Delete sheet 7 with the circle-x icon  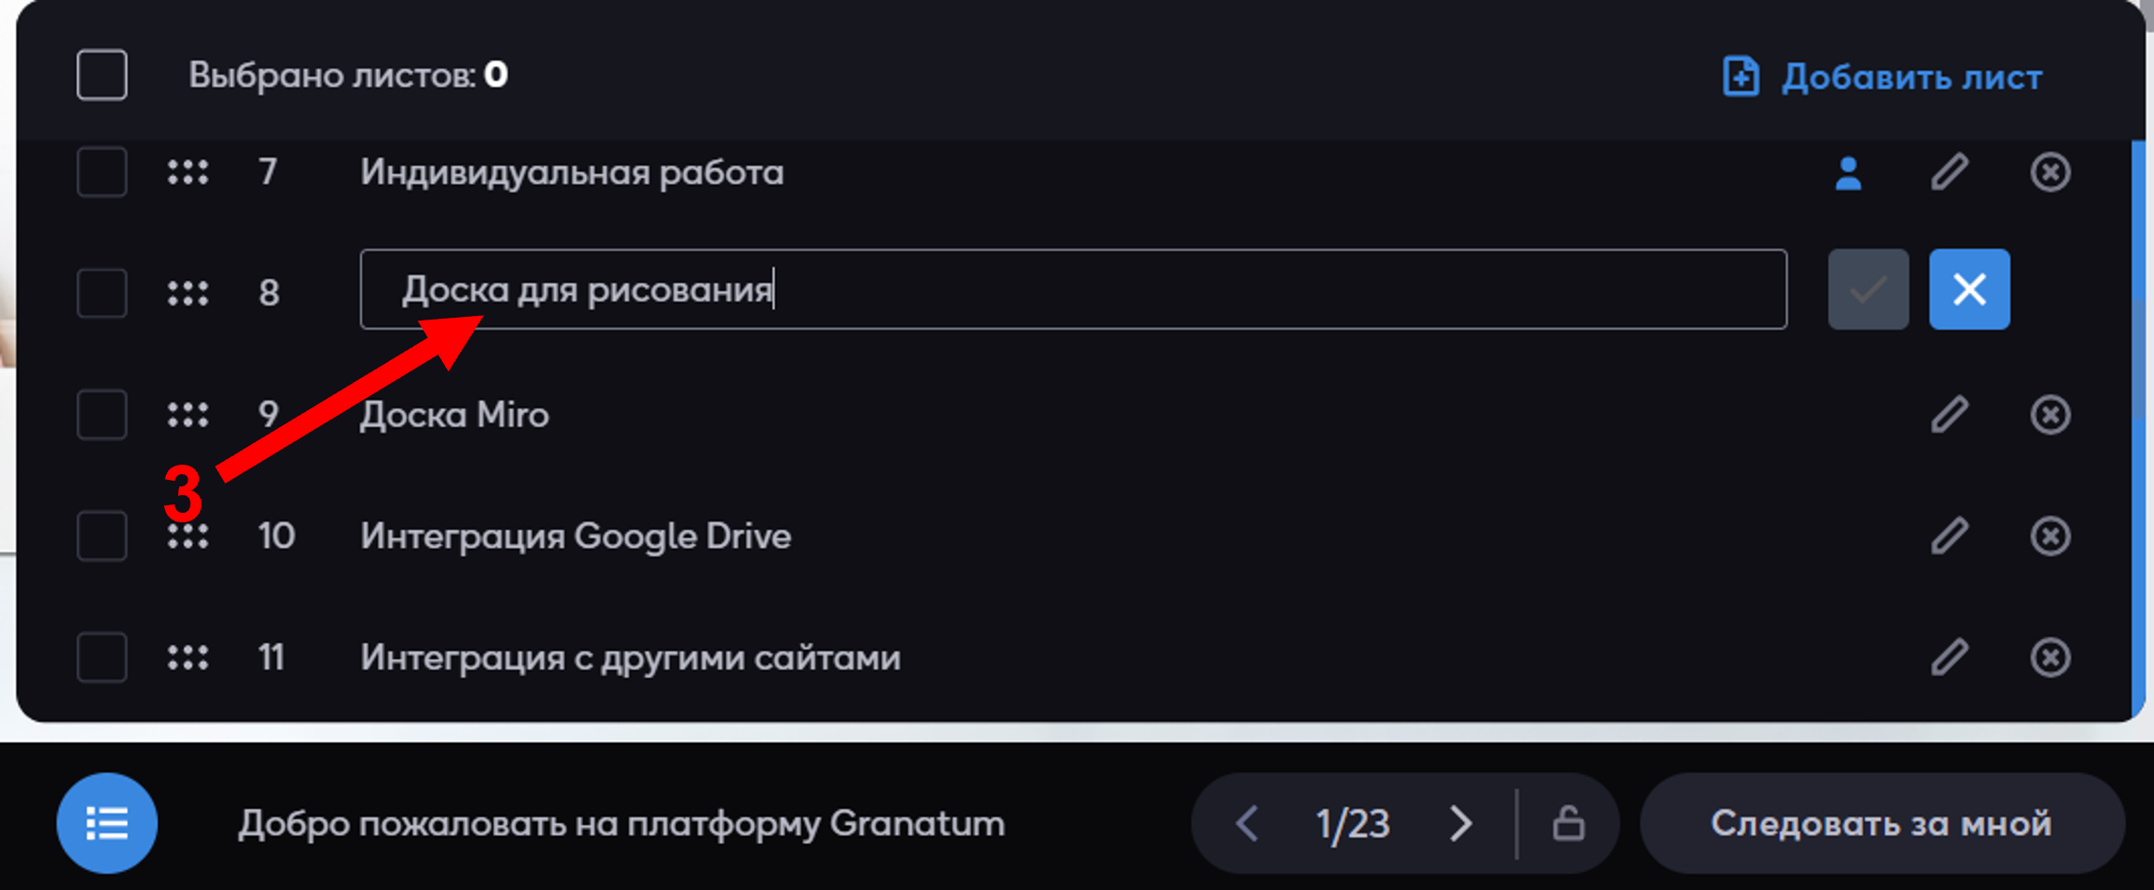click(x=2050, y=173)
